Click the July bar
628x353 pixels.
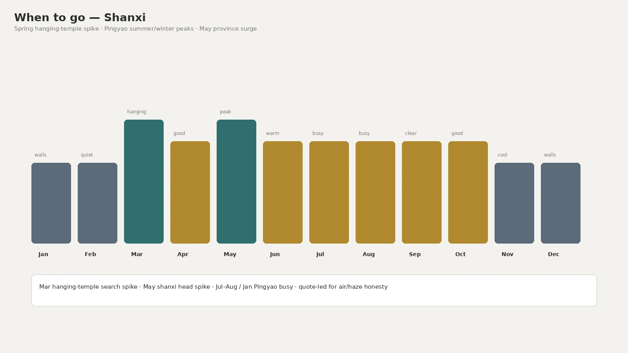(329, 192)
